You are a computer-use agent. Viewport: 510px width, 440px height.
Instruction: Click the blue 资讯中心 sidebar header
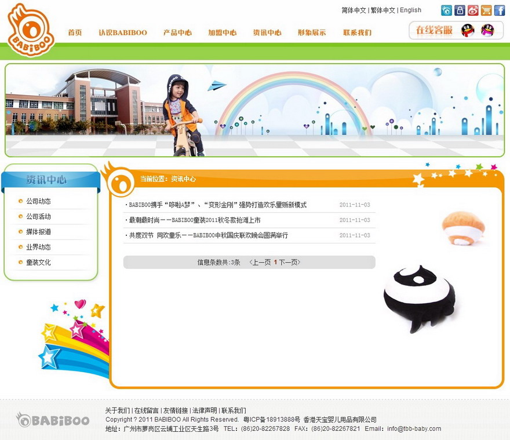tap(51, 180)
